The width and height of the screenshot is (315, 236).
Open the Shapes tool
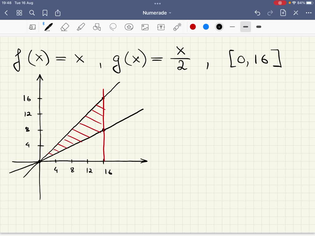tap(97, 27)
